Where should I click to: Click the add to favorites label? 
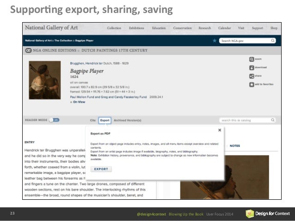[x=264, y=84]
